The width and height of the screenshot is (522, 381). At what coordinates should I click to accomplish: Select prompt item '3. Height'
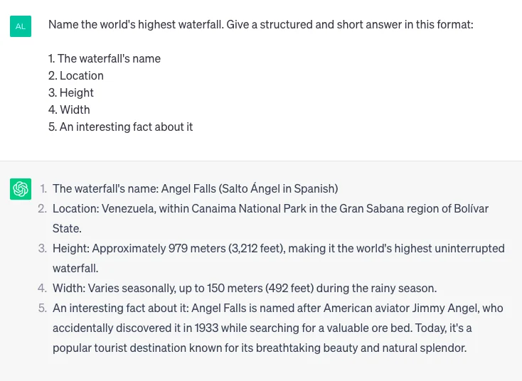71,92
